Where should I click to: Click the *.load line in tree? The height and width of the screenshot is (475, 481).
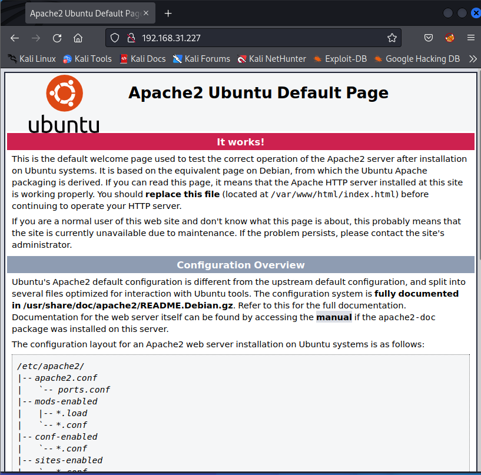point(72,413)
